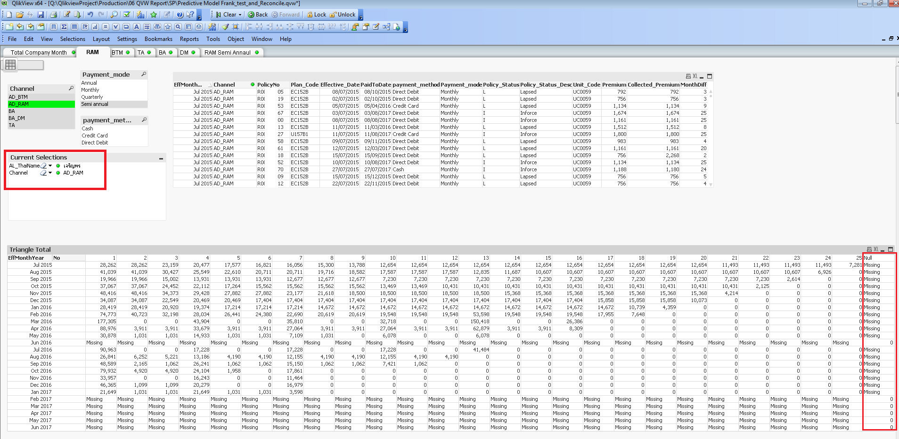Open dropdown arrow beside Channel in Current Selections

[x=50, y=173]
